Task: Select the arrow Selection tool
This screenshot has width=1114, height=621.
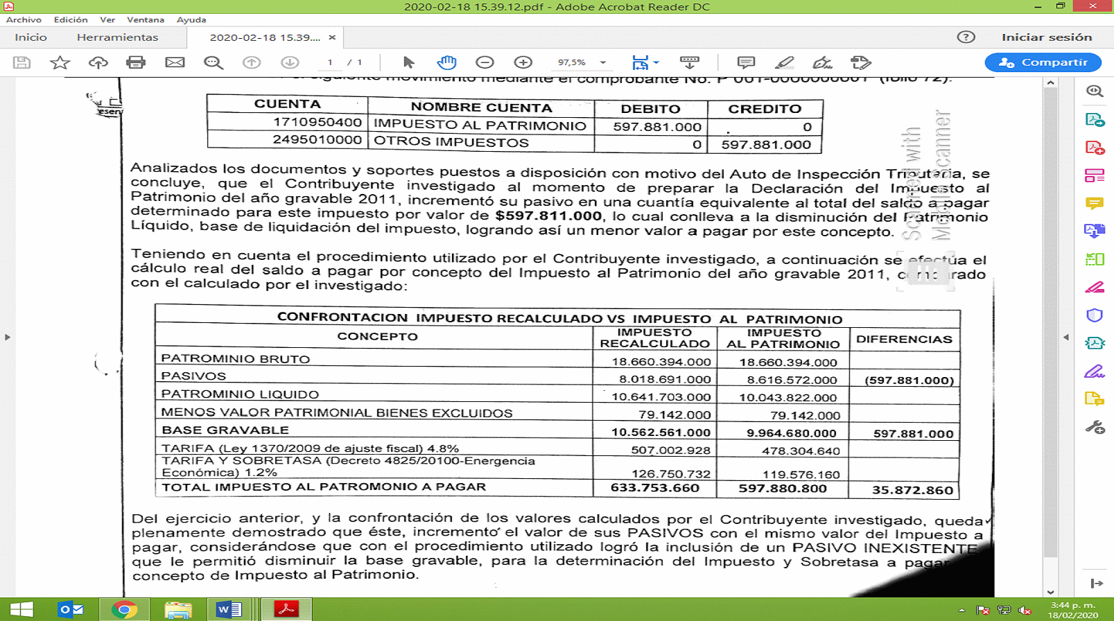Action: point(408,62)
